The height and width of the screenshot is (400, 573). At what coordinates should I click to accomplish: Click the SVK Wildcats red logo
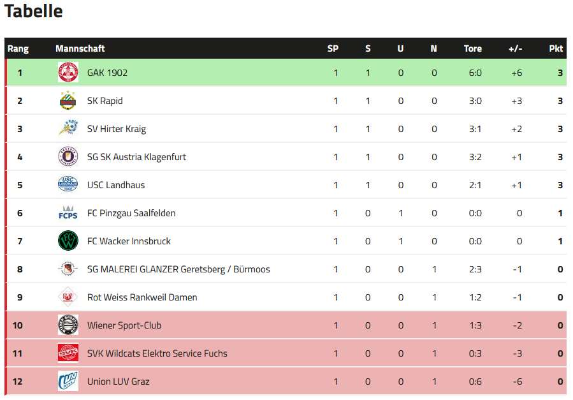[x=68, y=353]
